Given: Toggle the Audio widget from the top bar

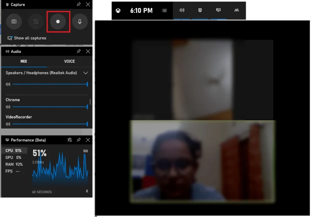Looking at the screenshot, I should pyautogui.click(x=182, y=11).
